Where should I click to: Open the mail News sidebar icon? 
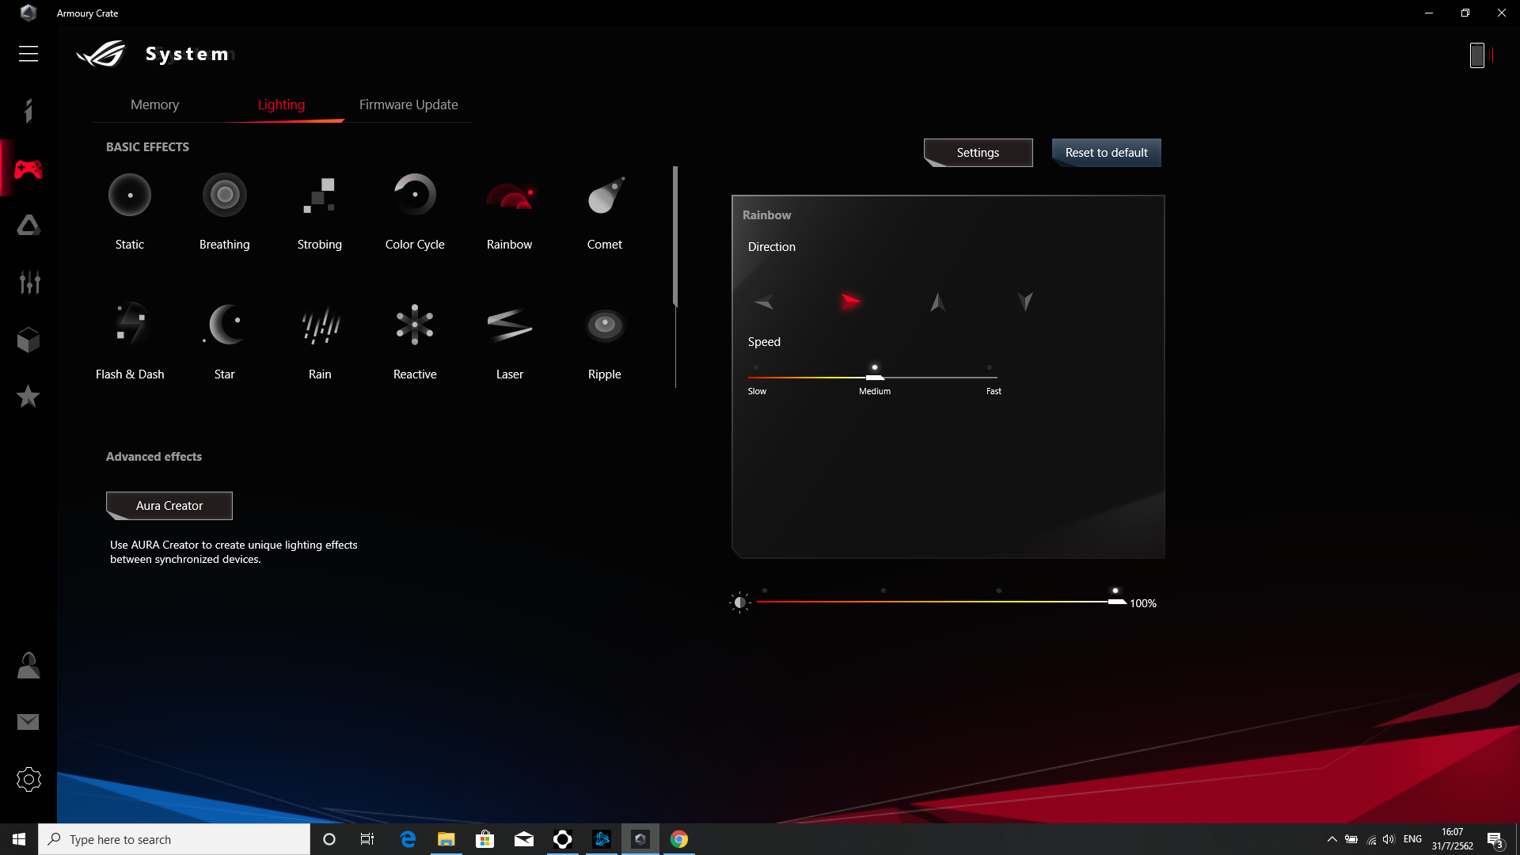tap(28, 722)
